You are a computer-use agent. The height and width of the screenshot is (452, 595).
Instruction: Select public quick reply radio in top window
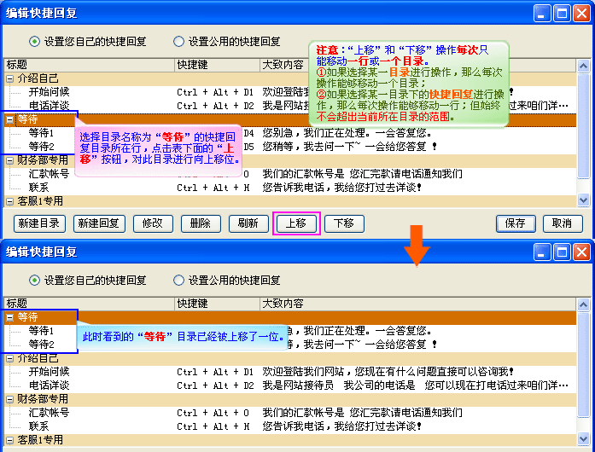coord(179,41)
